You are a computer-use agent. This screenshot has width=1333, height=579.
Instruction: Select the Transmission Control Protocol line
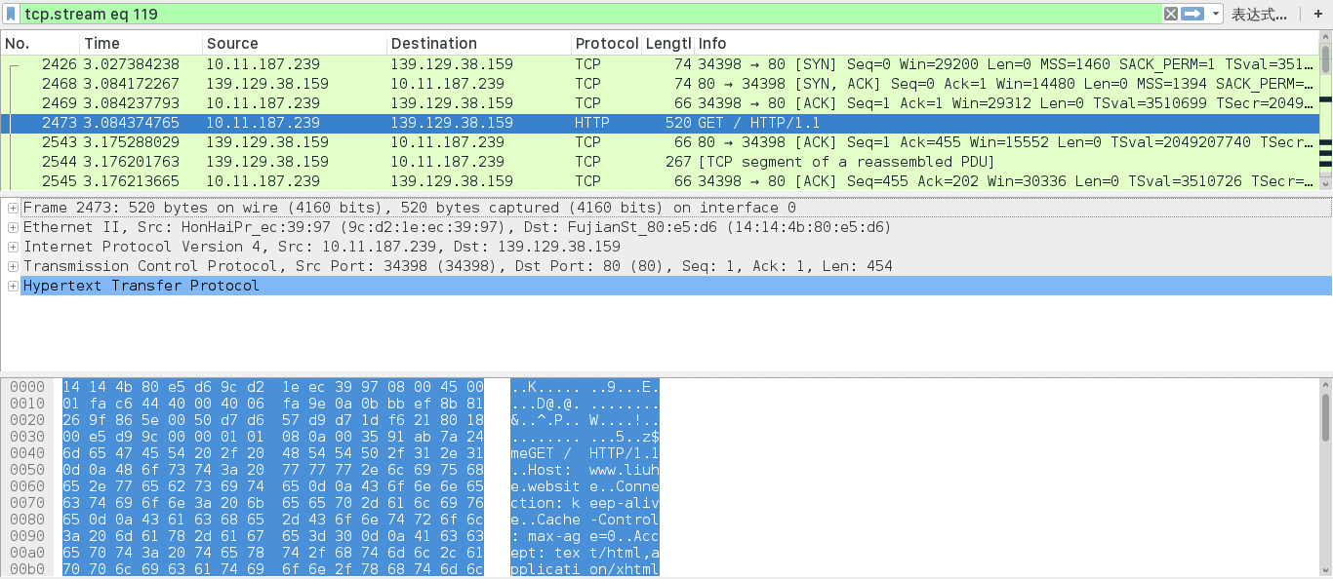point(675,266)
